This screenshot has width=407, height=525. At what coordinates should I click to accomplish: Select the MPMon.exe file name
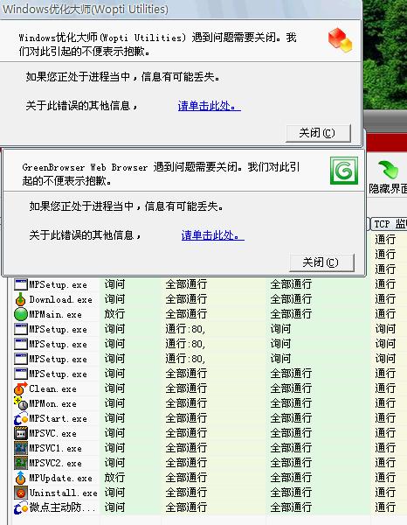pyautogui.click(x=52, y=403)
